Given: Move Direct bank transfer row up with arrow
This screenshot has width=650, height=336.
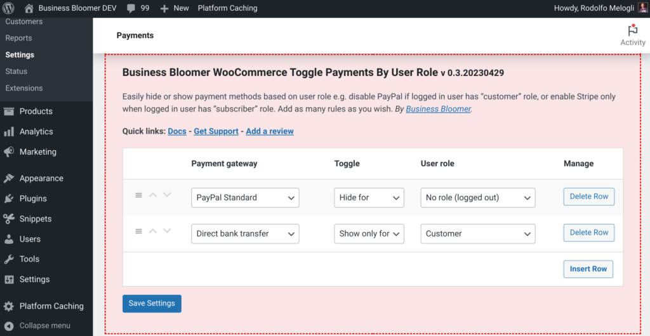Looking at the screenshot, I should coord(153,231).
